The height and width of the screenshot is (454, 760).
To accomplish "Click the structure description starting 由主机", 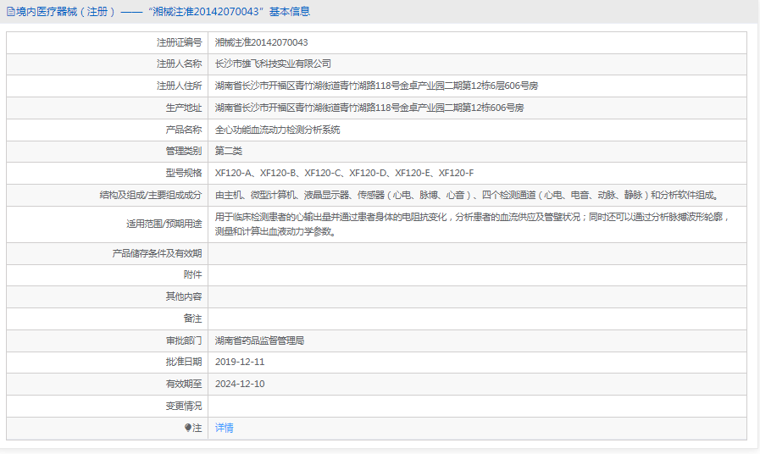I will pyautogui.click(x=468, y=196).
